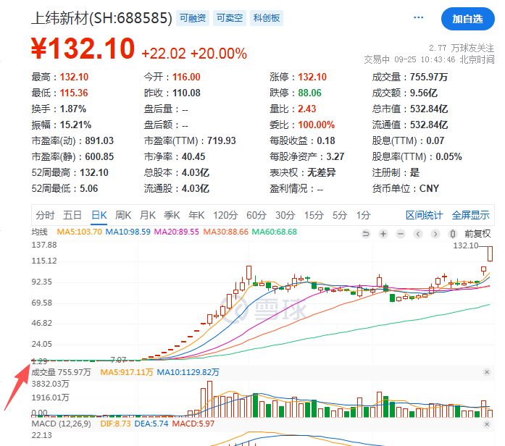Click volume MA10:1129.82万 label
Screen dimensions: 505x446
coord(188,372)
